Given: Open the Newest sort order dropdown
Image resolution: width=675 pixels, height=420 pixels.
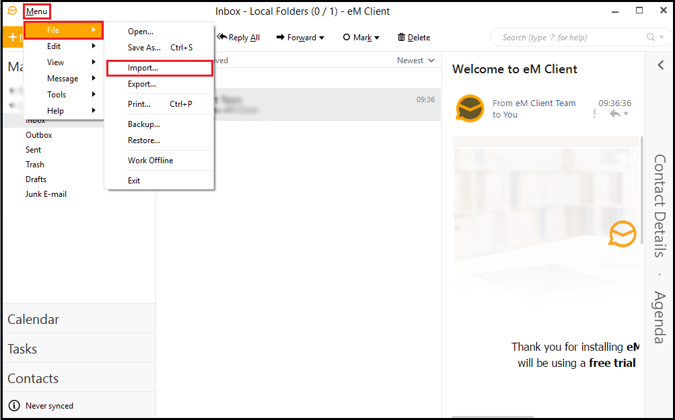Looking at the screenshot, I should [x=415, y=60].
